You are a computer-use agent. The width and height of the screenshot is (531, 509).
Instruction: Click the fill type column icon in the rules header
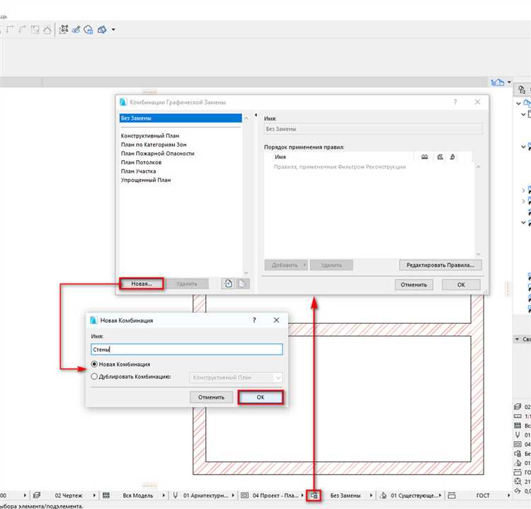pyautogui.click(x=440, y=156)
